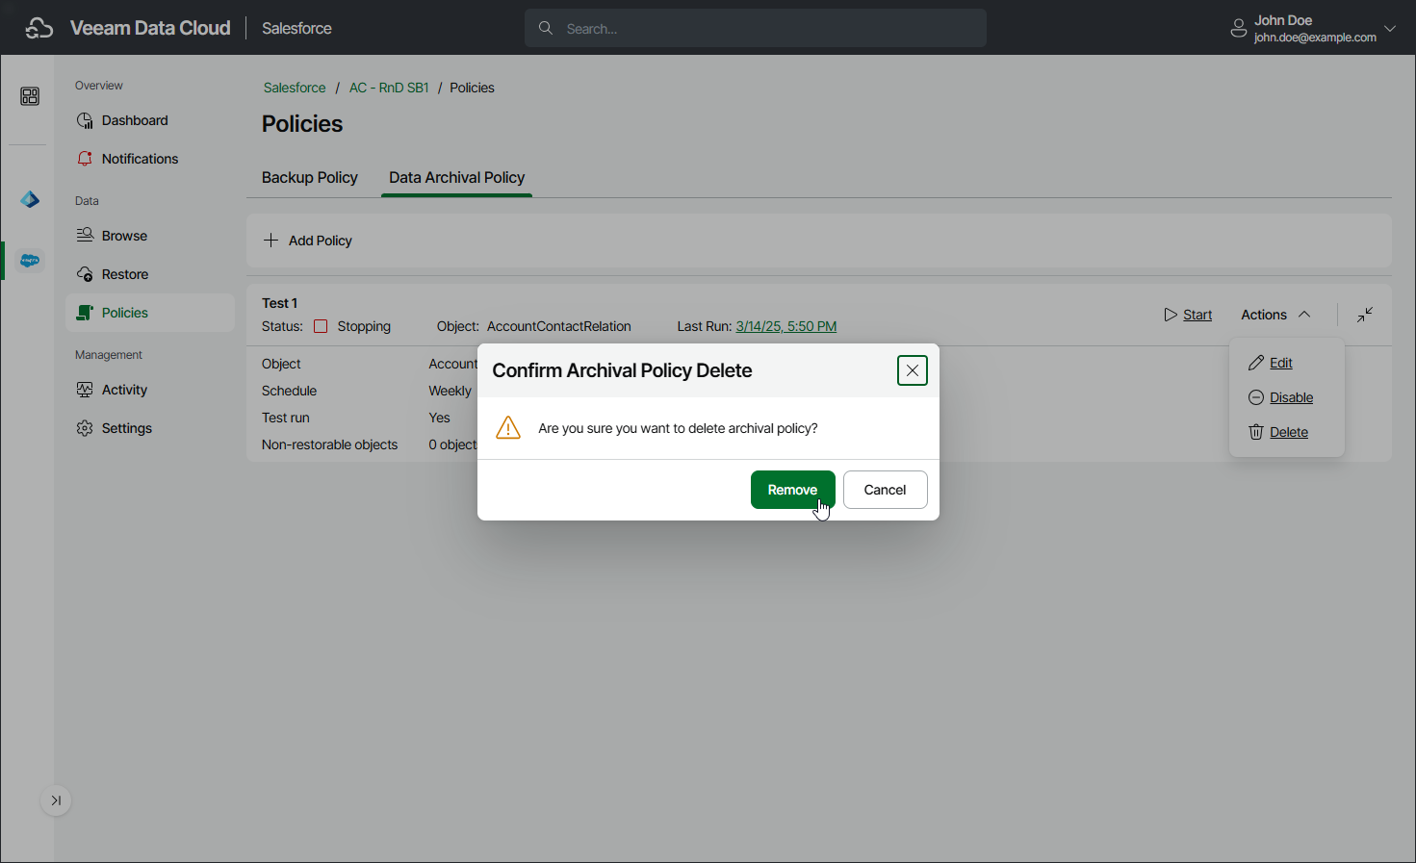Click the Salesforce product label in header
This screenshot has height=863, width=1416.
tap(296, 29)
